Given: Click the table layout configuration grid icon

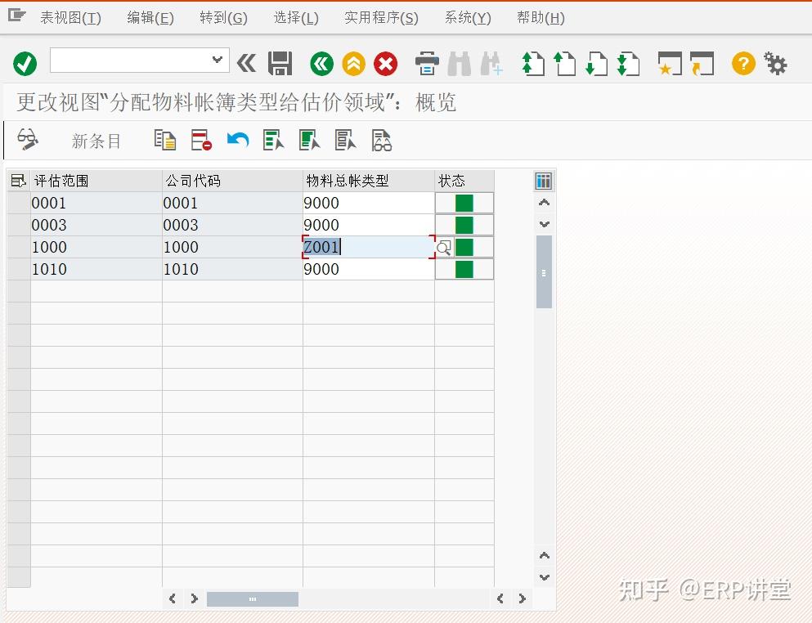Looking at the screenshot, I should pos(543,180).
